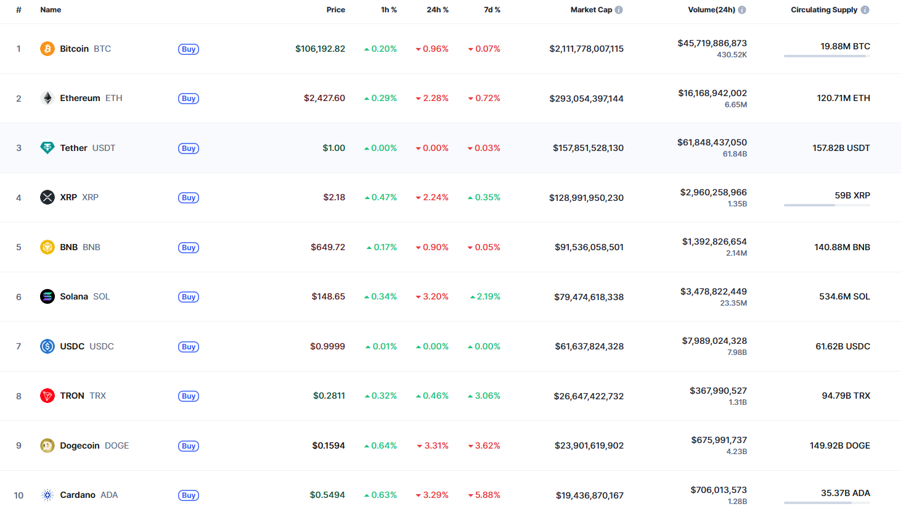Screen dimensions: 901x517
Task: Sort by the Market Cap column header
Action: (591, 10)
